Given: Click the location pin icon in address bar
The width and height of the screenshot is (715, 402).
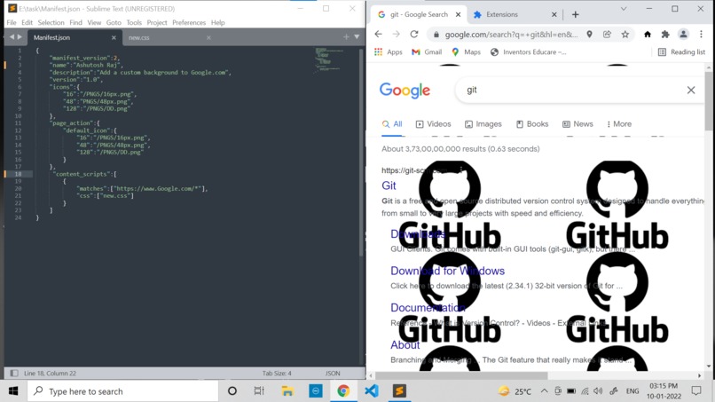Looking at the screenshot, I should coord(590,35).
